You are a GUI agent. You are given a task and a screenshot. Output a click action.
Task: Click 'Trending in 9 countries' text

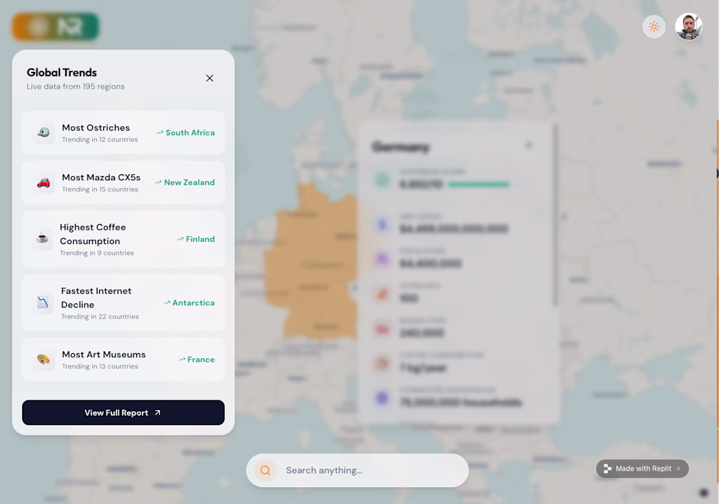coord(97,253)
